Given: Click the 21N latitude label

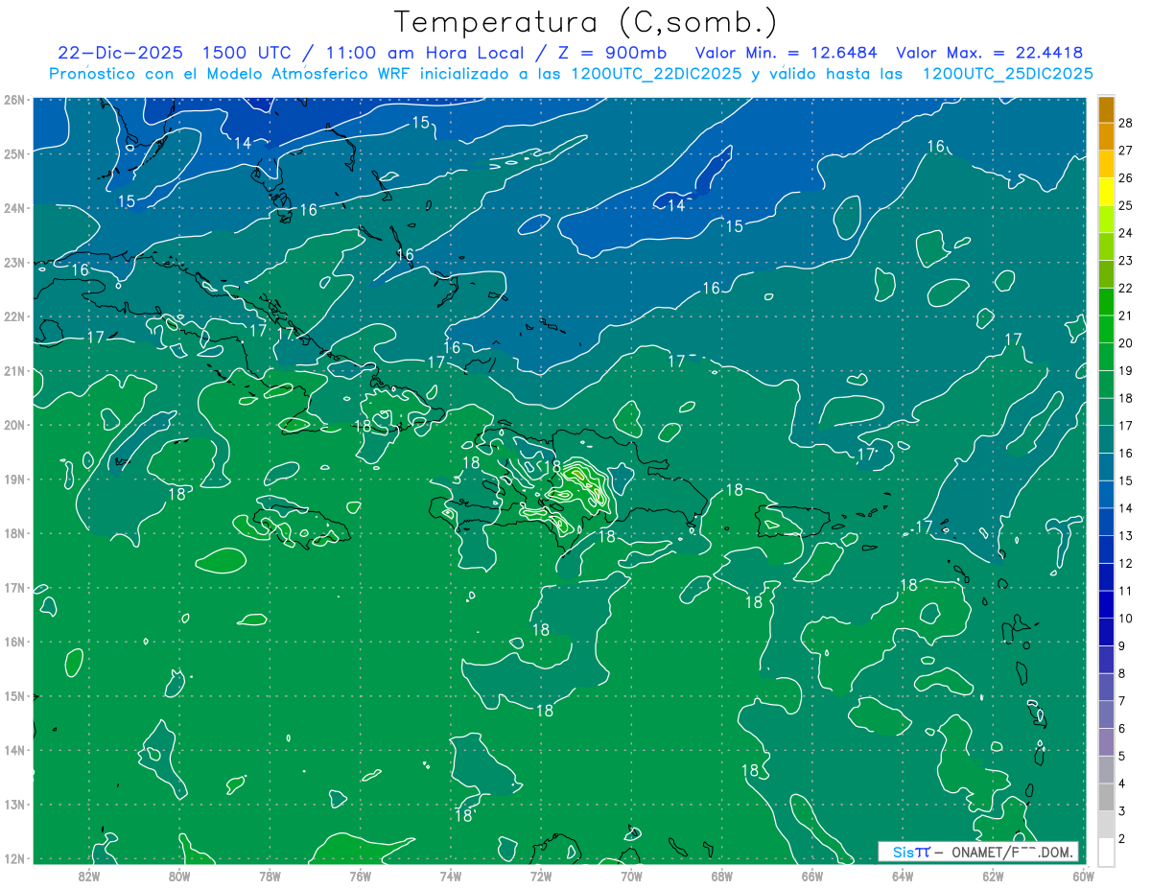Looking at the screenshot, I should (x=14, y=370).
